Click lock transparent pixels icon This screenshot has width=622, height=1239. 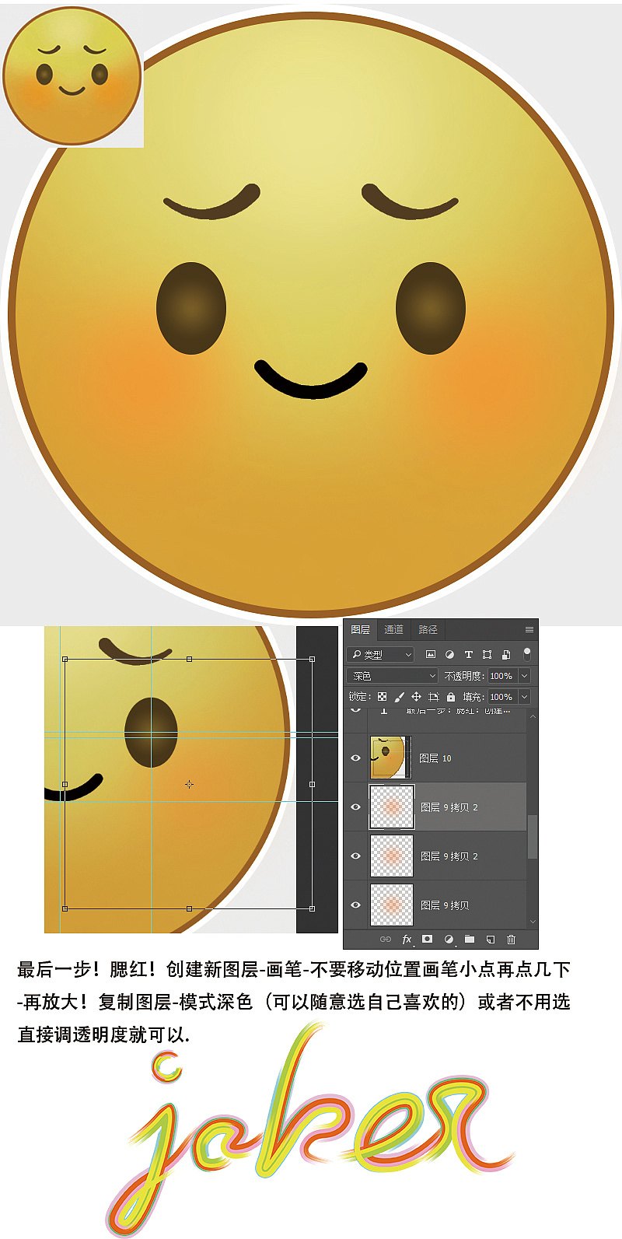(382, 697)
